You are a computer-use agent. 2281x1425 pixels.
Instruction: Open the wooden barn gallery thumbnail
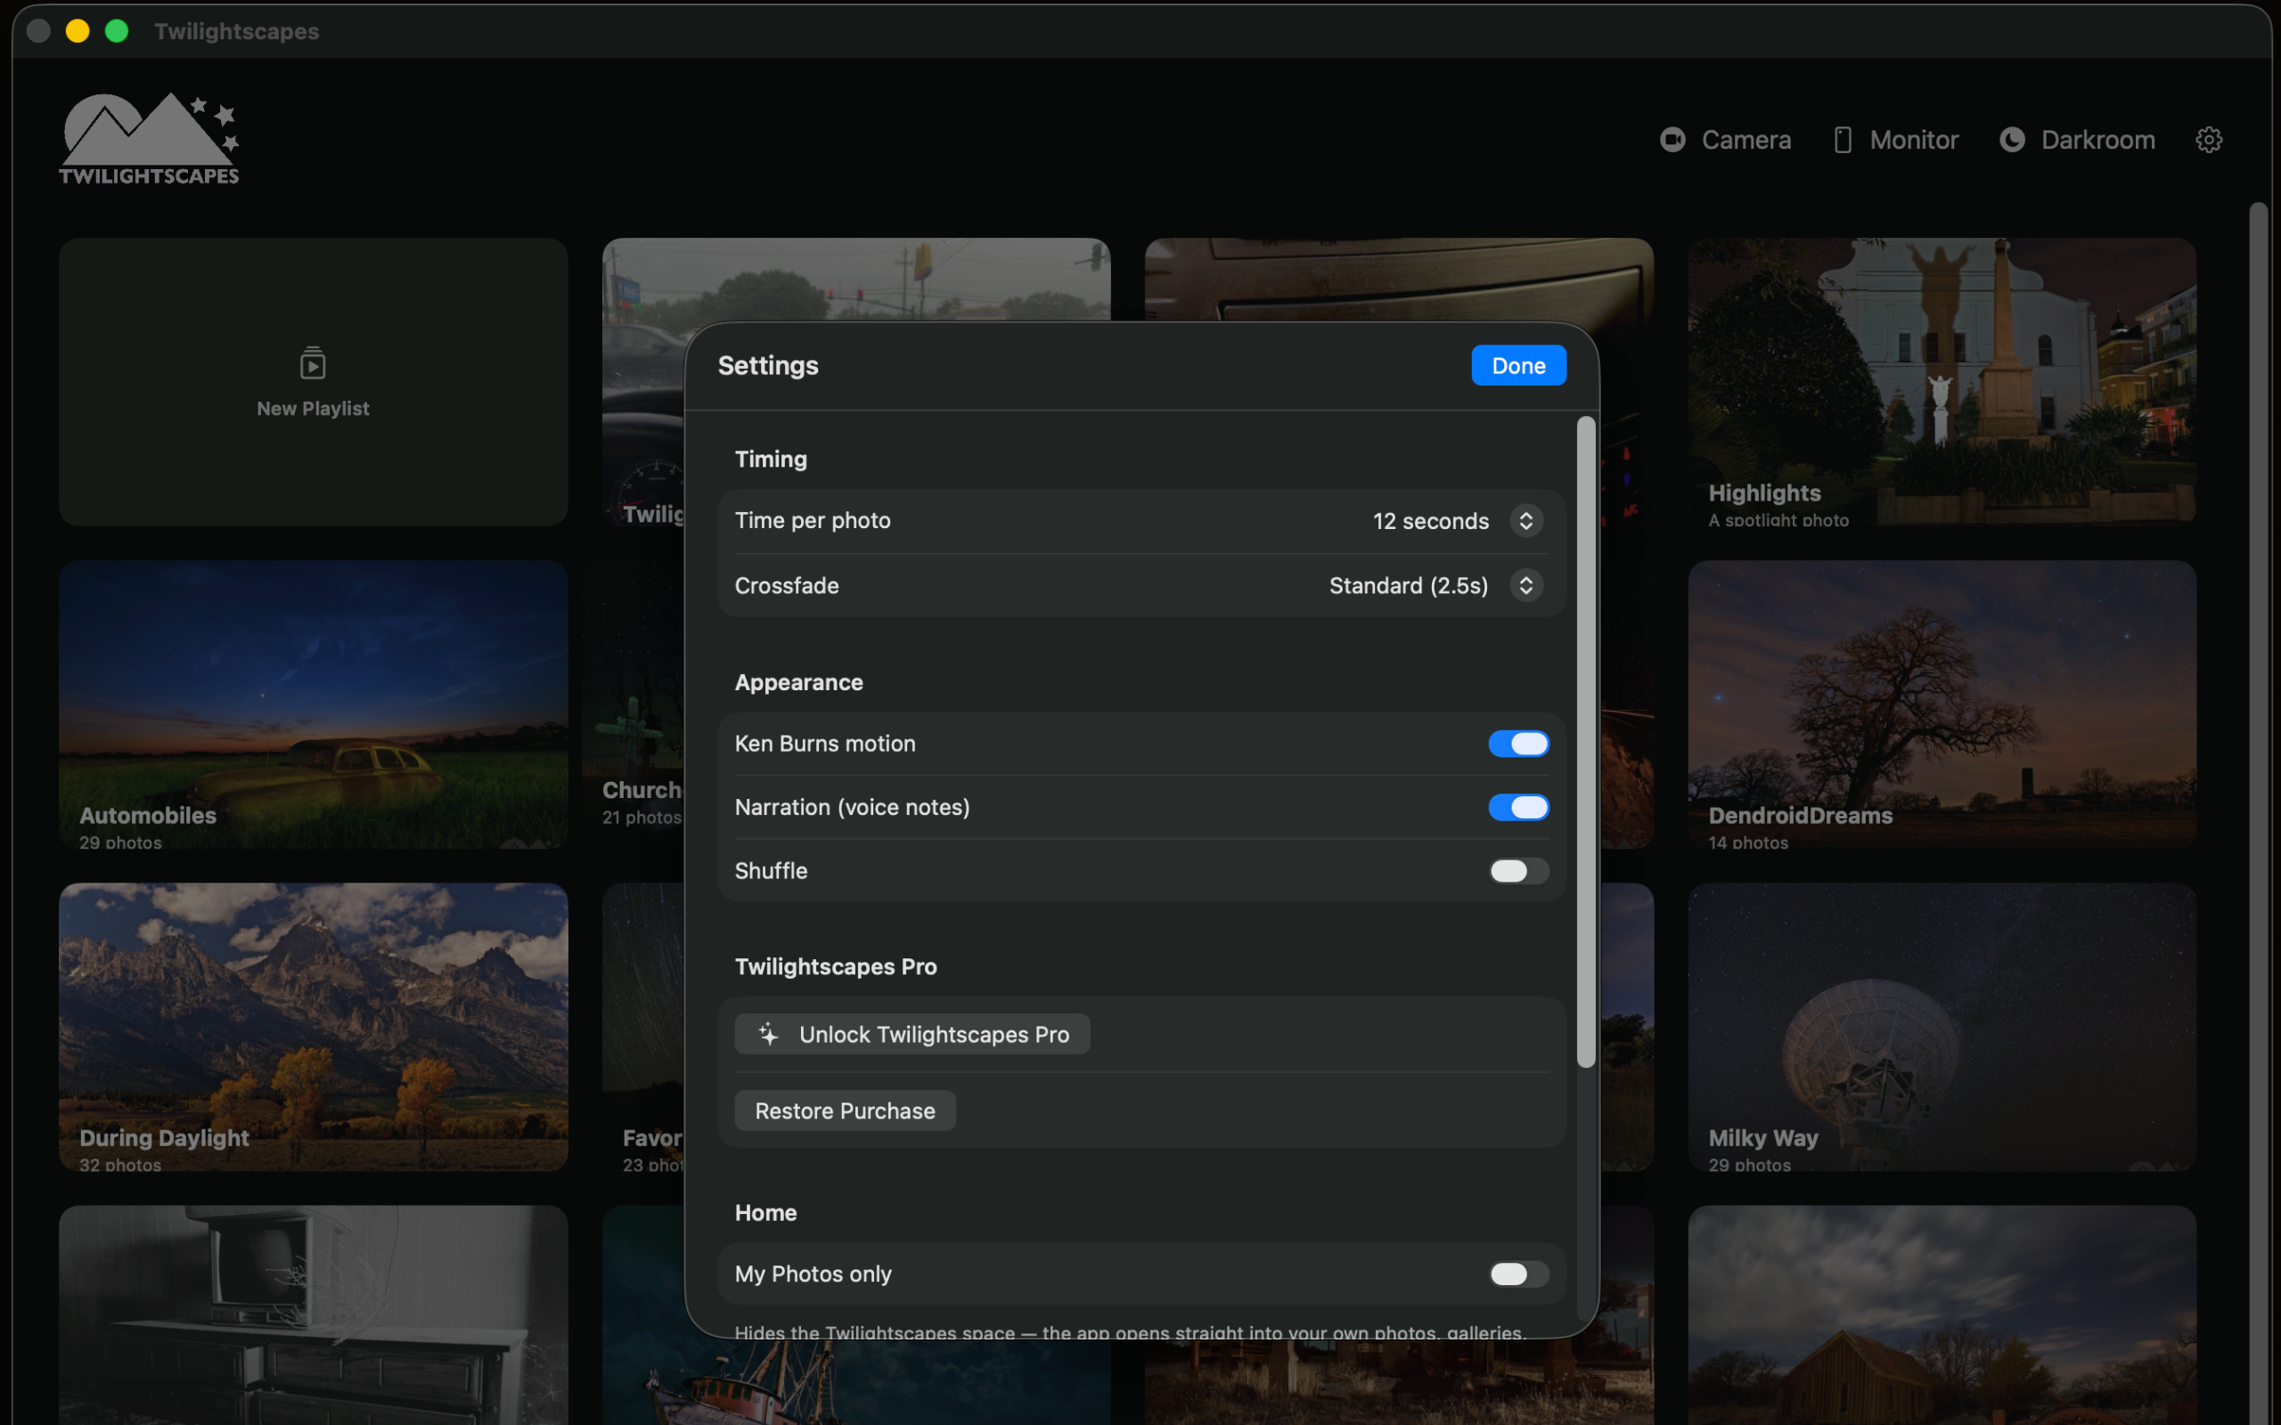tap(1942, 1315)
